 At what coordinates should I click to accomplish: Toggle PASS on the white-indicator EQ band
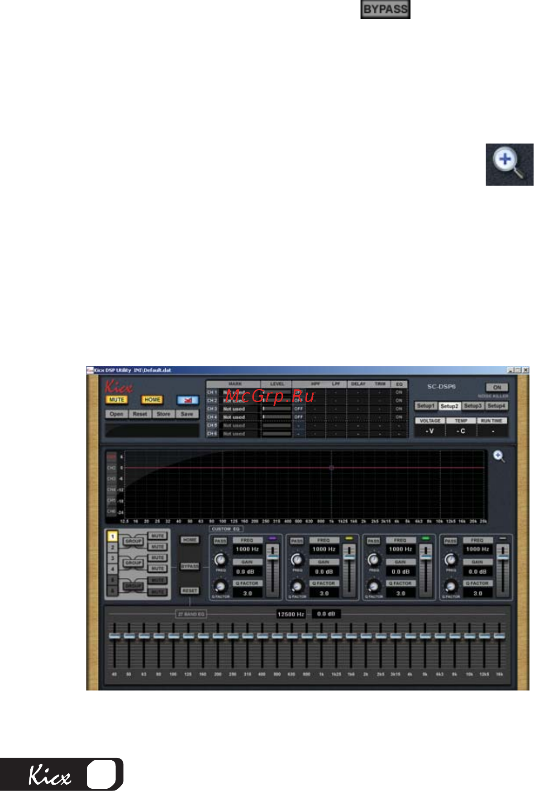pos(450,541)
